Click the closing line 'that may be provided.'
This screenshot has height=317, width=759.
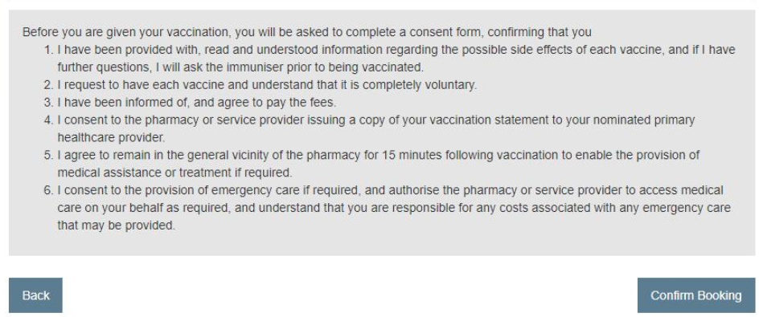point(116,226)
